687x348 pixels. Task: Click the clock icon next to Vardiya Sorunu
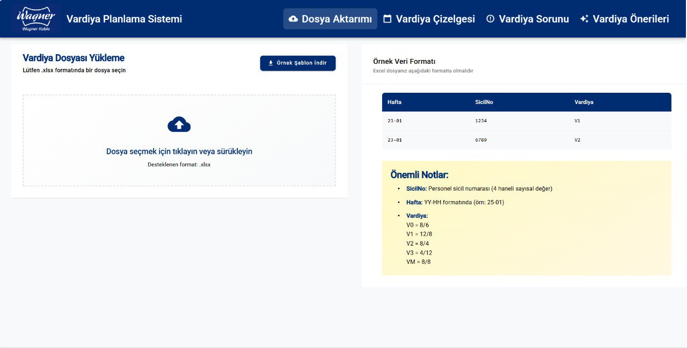click(x=490, y=19)
